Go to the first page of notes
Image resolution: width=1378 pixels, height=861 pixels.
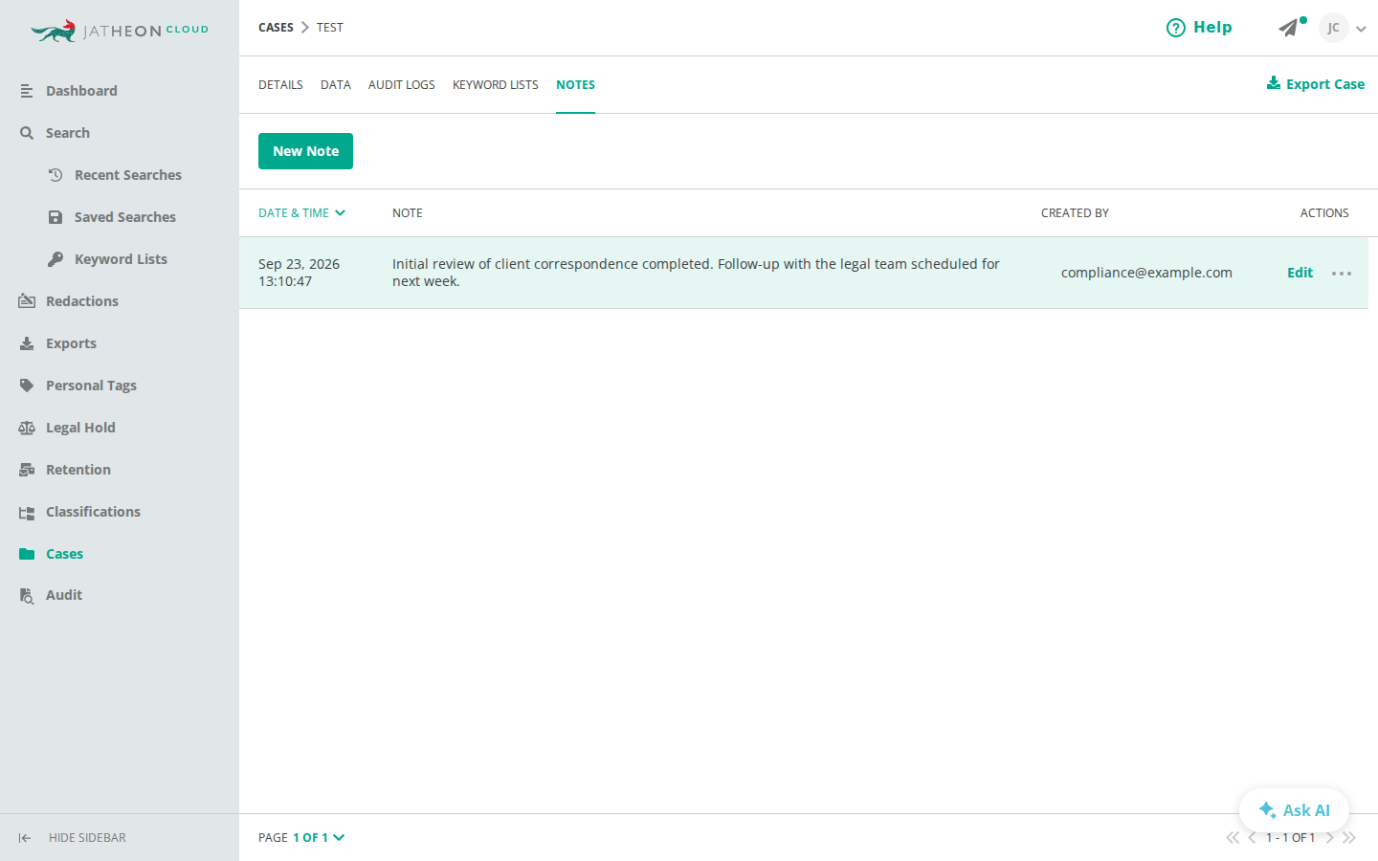click(1233, 838)
